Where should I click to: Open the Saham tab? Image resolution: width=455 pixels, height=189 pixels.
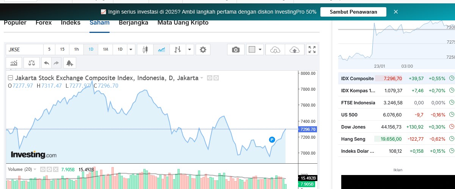point(99,23)
